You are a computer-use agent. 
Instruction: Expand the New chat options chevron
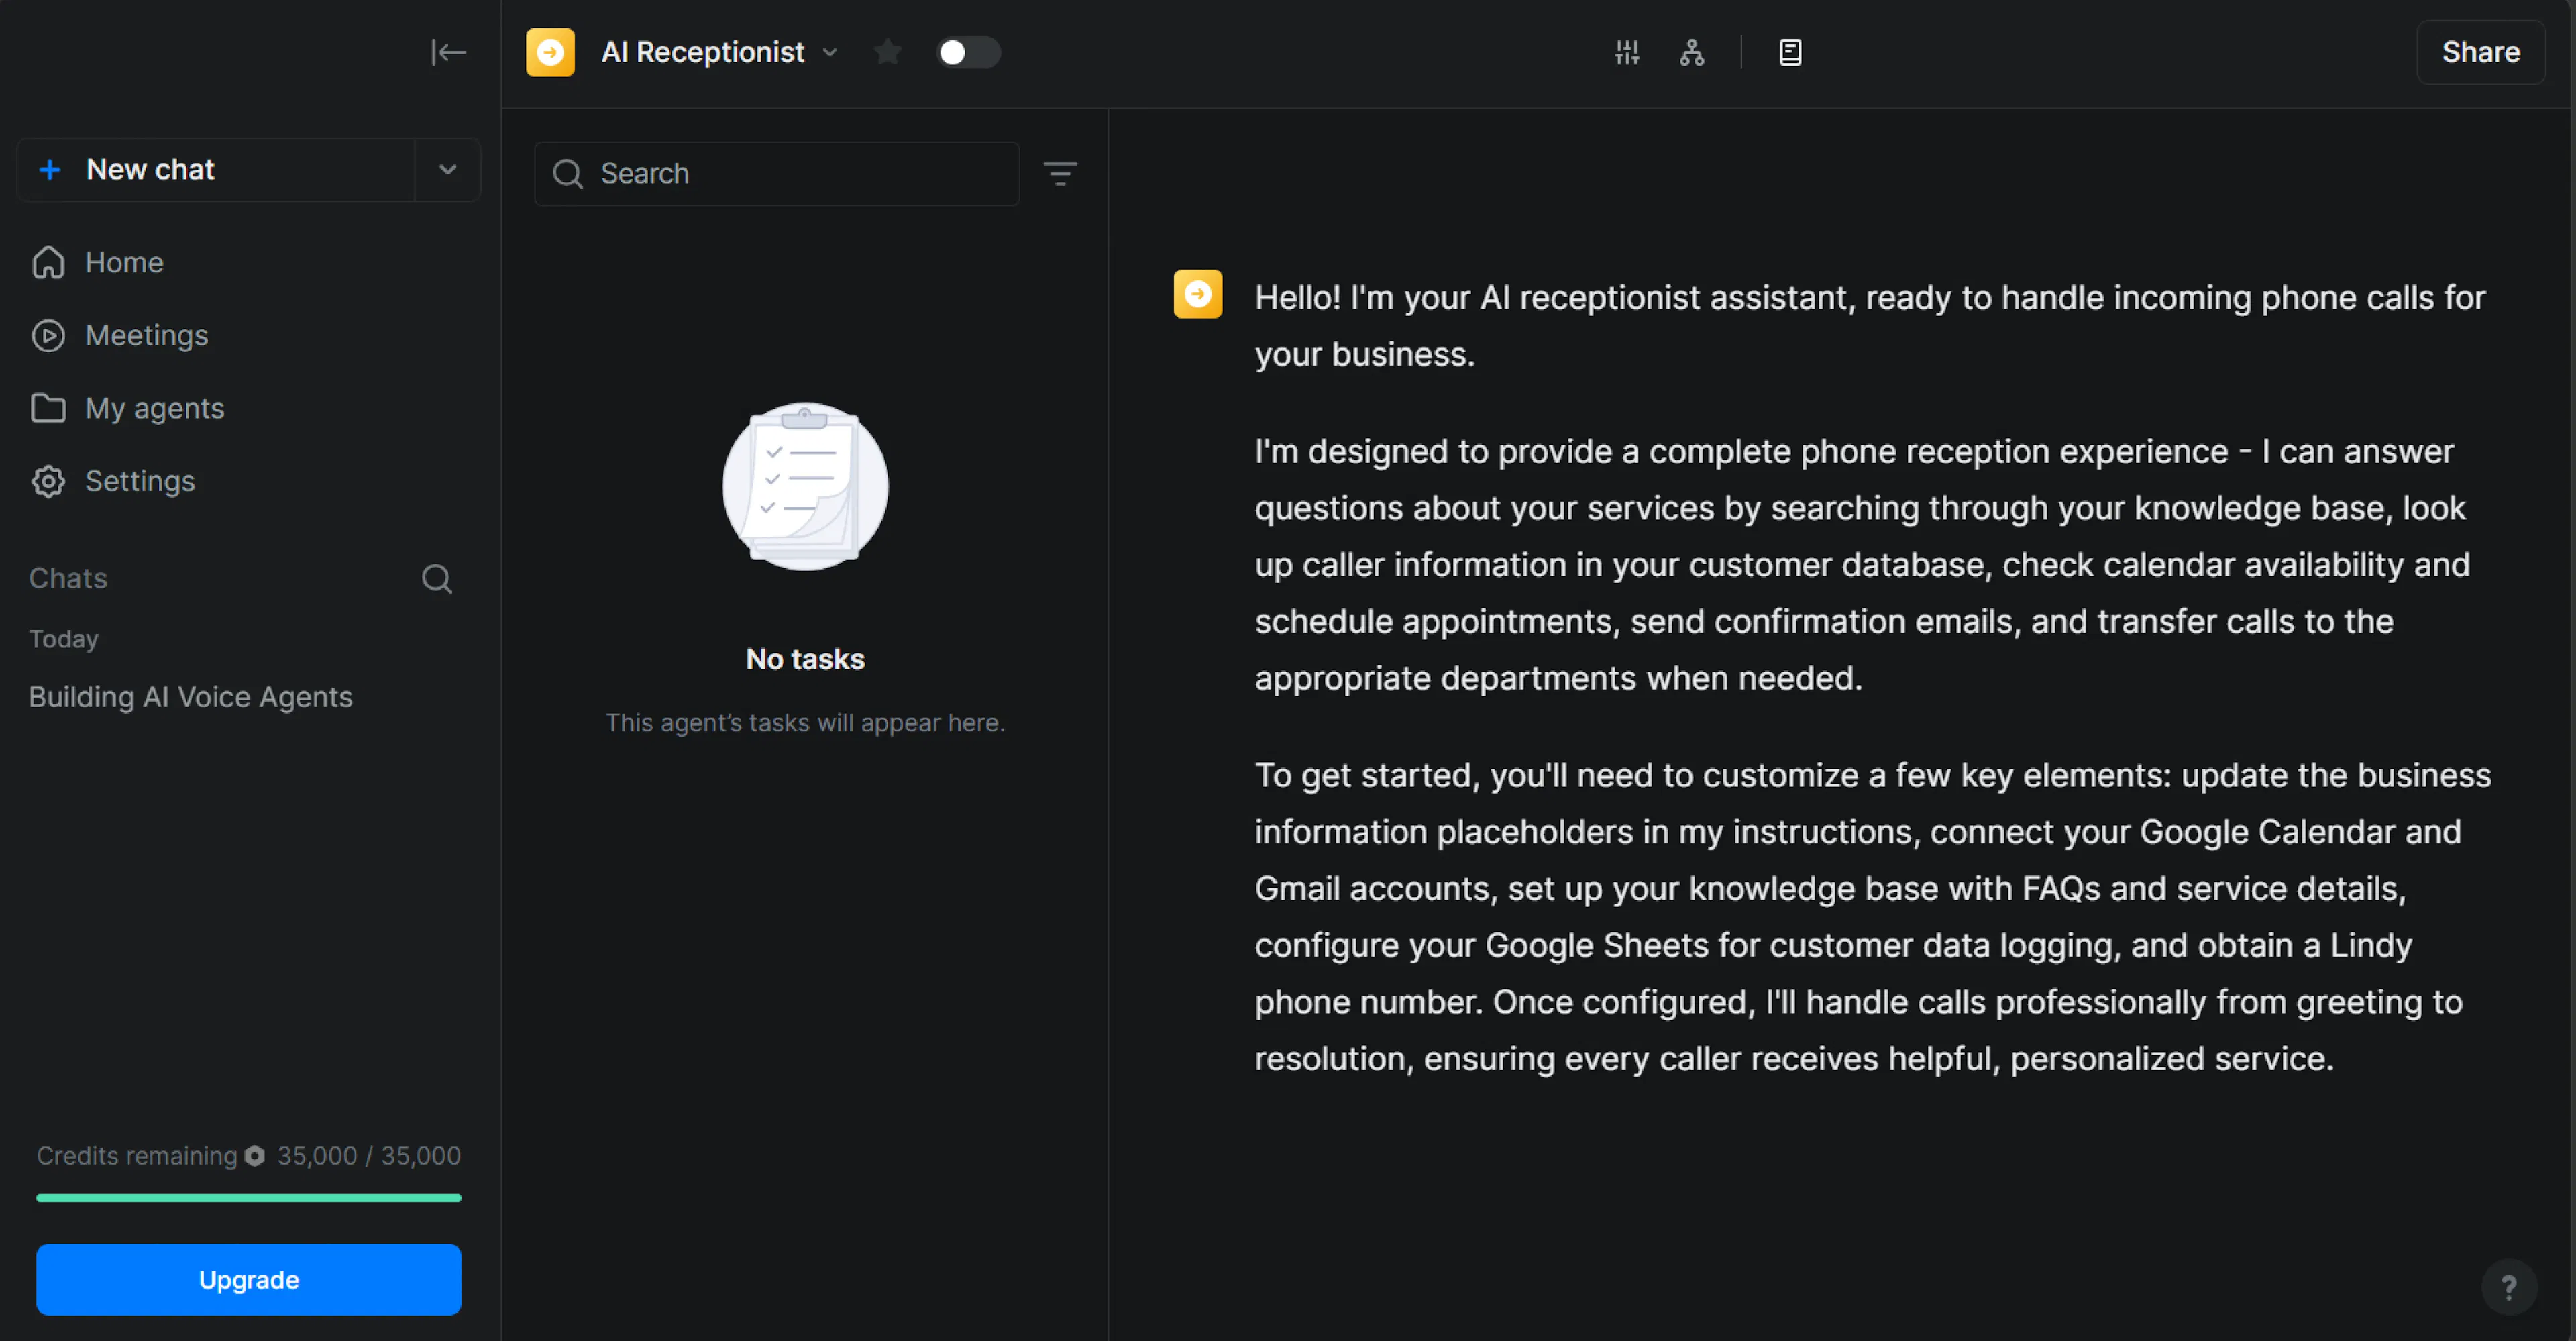pyautogui.click(x=448, y=169)
